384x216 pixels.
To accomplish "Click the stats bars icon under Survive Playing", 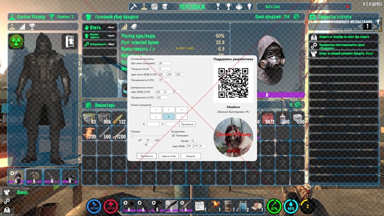I will pyautogui.click(x=22, y=27).
